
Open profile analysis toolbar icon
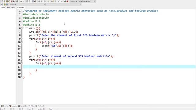point(65,1)
